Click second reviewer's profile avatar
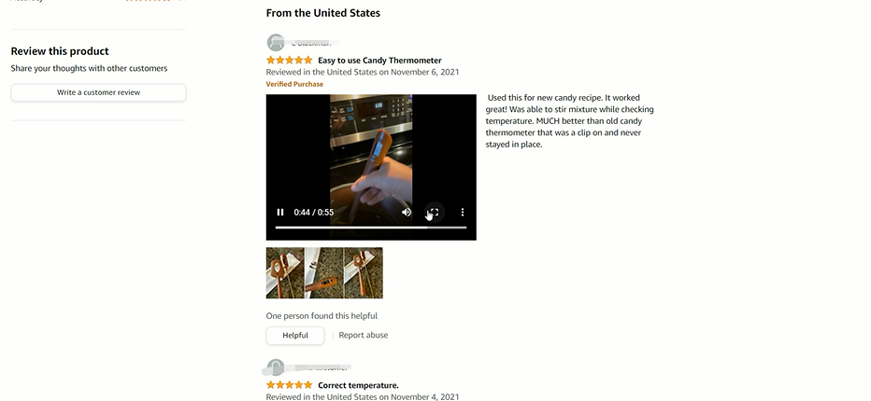The image size is (871, 401). [276, 367]
